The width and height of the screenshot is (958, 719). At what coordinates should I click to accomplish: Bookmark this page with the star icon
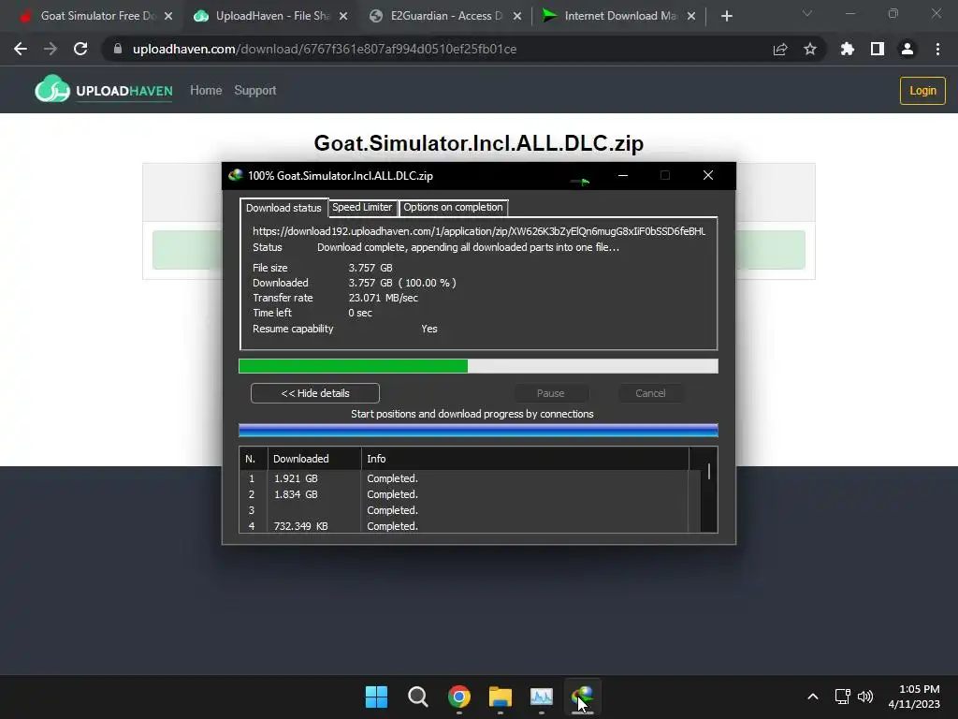pyautogui.click(x=810, y=49)
